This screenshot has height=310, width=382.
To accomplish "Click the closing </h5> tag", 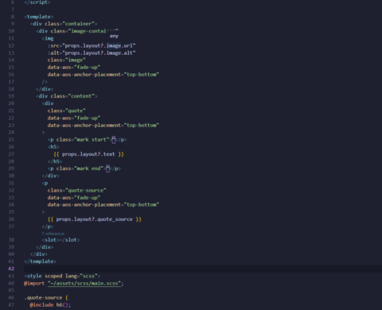I will [55, 161].
